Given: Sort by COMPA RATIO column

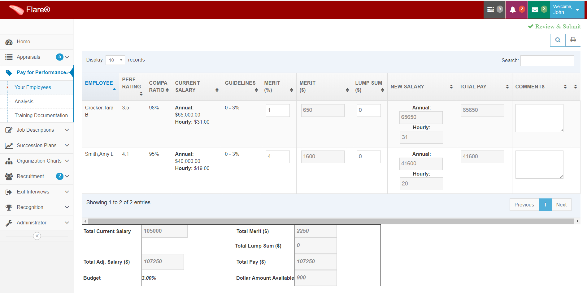Looking at the screenshot, I should point(159,87).
